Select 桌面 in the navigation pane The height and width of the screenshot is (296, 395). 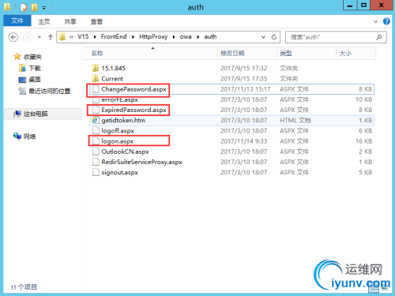[x=35, y=80]
